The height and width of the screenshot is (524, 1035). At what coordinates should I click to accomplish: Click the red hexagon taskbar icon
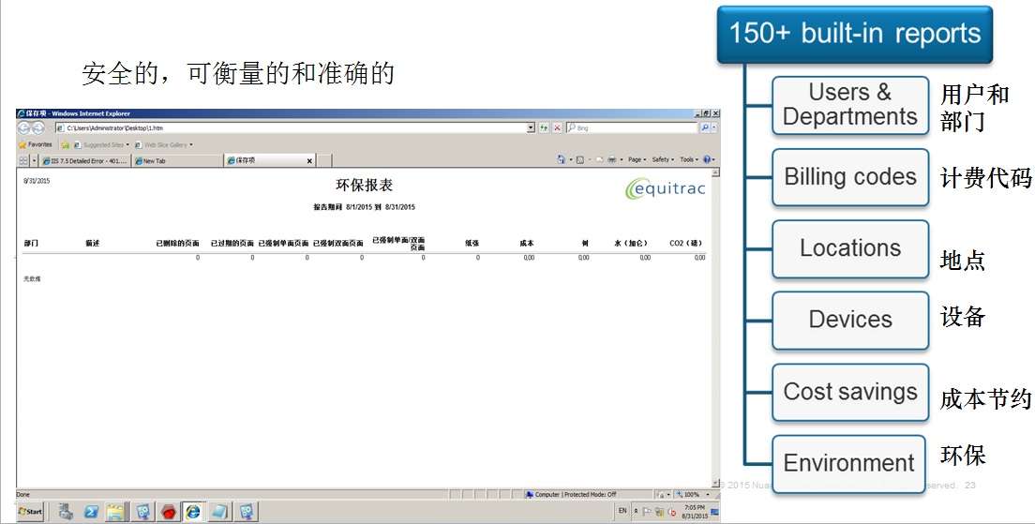click(x=169, y=512)
